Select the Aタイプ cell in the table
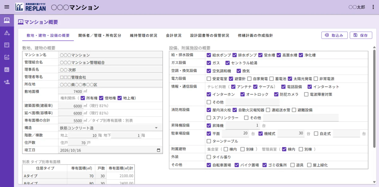379x187 pixels. [x=45, y=176]
